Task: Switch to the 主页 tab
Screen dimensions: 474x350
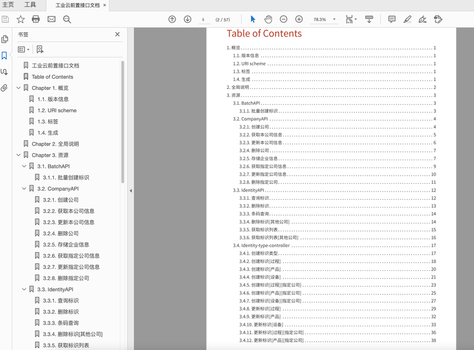Action: tap(8, 5)
